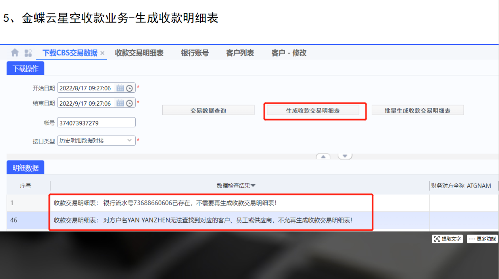
Task: Select the 财务对方全称-ATGNAM column header
Action: [464, 185]
